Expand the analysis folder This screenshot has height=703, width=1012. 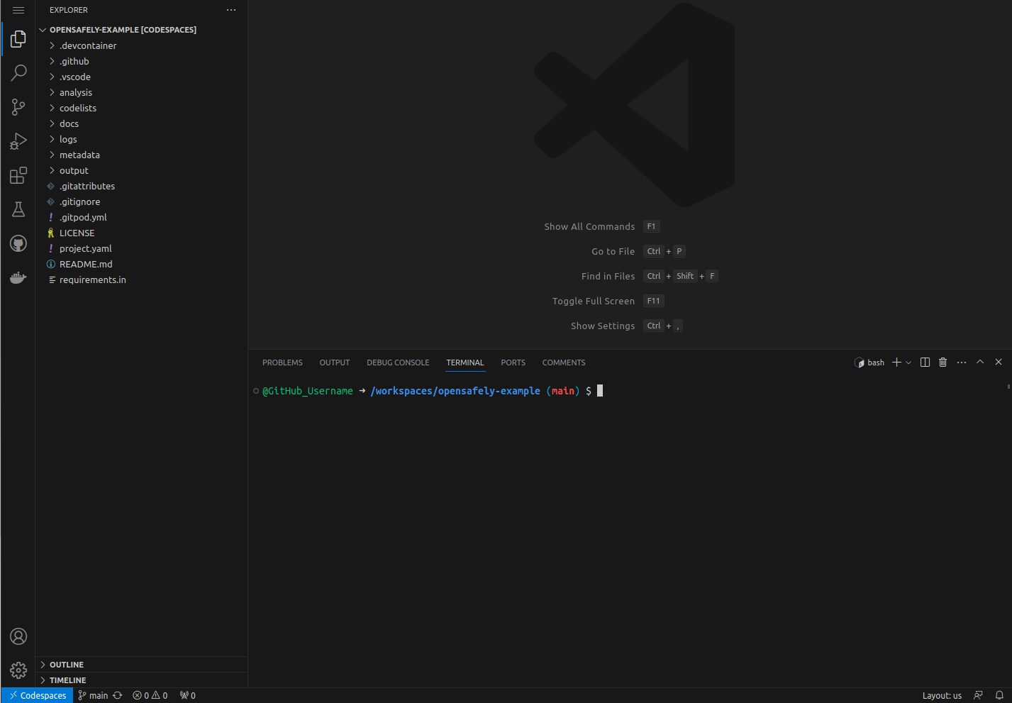[x=75, y=92]
